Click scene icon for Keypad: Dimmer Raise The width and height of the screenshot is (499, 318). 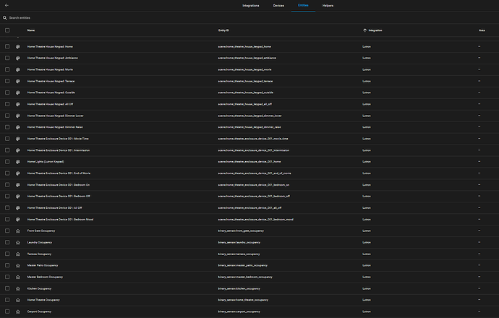pos(18,127)
